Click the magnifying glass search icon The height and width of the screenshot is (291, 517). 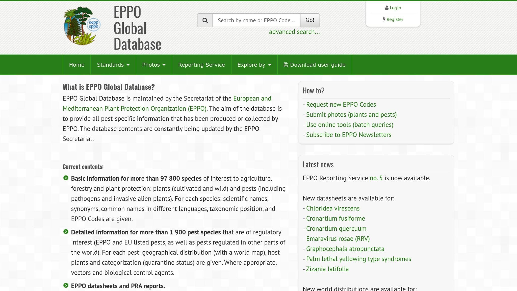pyautogui.click(x=205, y=20)
